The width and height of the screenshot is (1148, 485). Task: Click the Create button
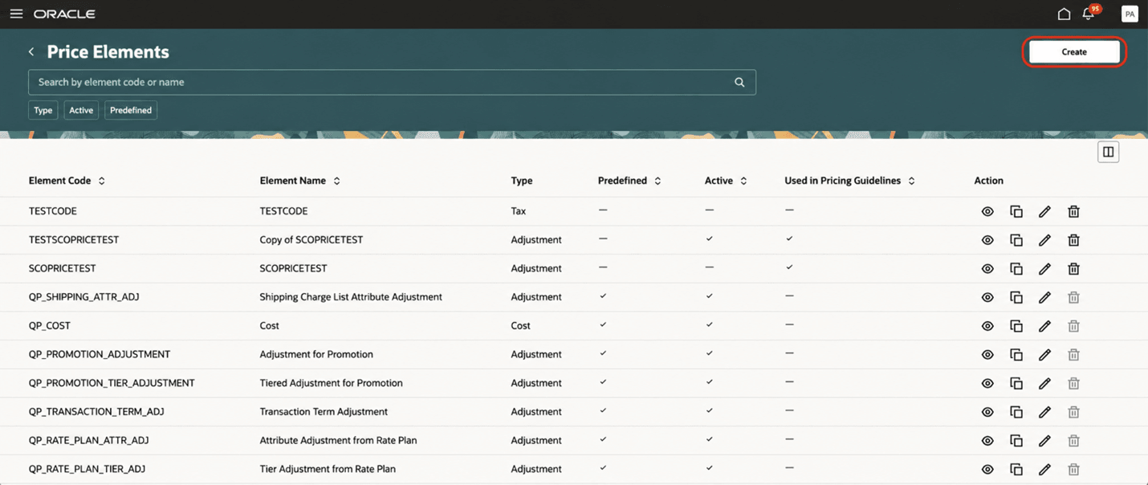[1074, 51]
